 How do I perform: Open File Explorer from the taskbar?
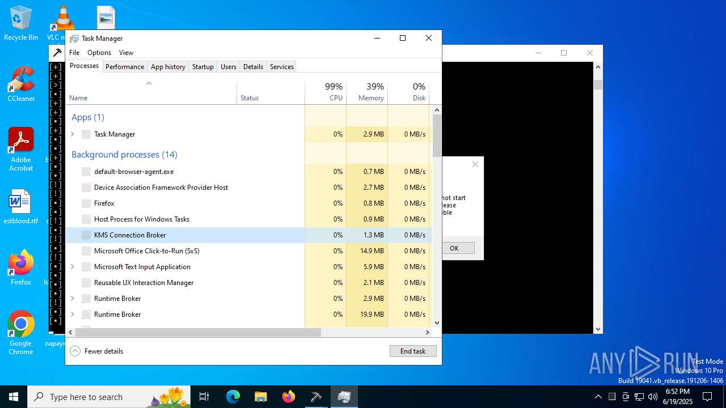coord(261,397)
